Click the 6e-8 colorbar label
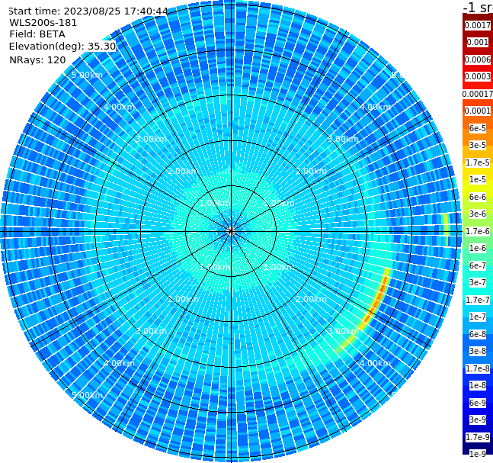 [x=478, y=334]
